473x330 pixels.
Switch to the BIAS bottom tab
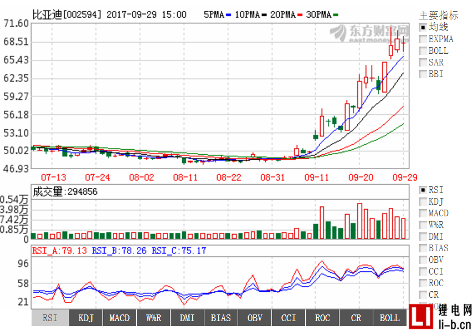point(221,318)
